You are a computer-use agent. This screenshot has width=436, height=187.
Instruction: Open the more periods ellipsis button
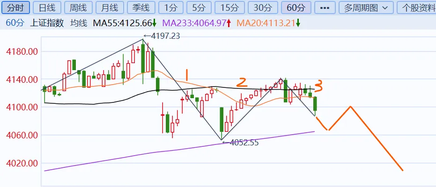(x=325, y=7)
